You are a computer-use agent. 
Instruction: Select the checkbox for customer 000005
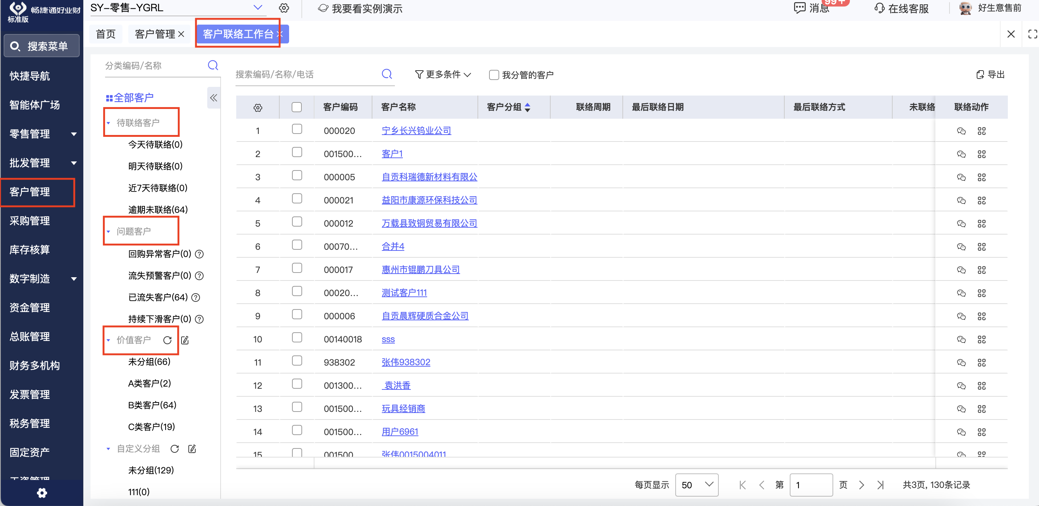pyautogui.click(x=297, y=175)
